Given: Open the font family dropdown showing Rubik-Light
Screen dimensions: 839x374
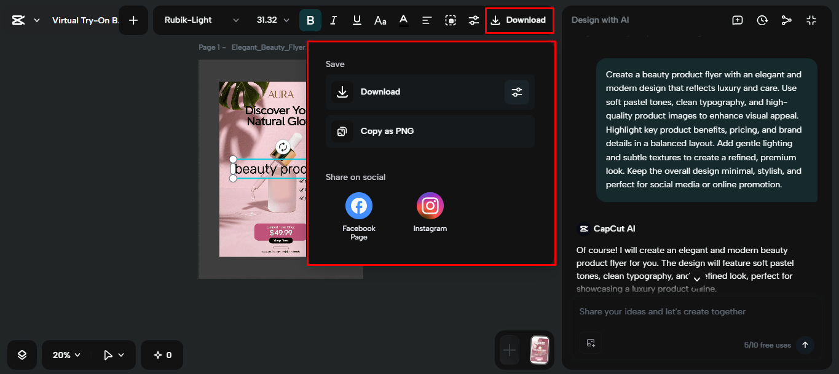Looking at the screenshot, I should [200, 20].
